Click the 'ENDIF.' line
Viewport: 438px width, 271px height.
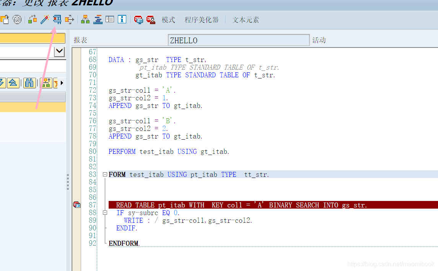pyautogui.click(x=127, y=228)
